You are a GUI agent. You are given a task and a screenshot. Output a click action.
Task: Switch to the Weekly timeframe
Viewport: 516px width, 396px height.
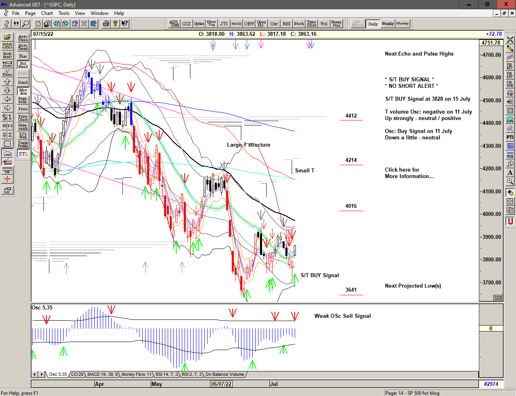pyautogui.click(x=387, y=24)
